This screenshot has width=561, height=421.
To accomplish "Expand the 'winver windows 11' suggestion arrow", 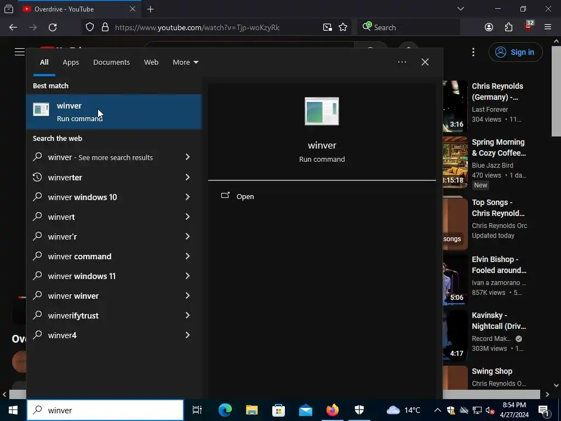I will click(187, 276).
